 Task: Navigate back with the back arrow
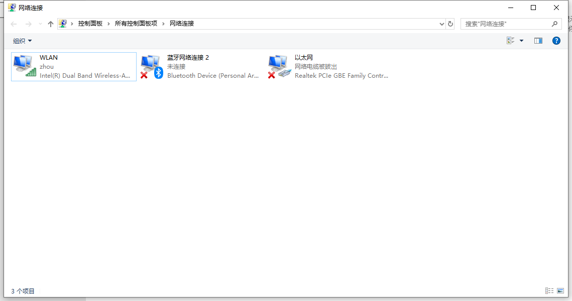coord(14,23)
